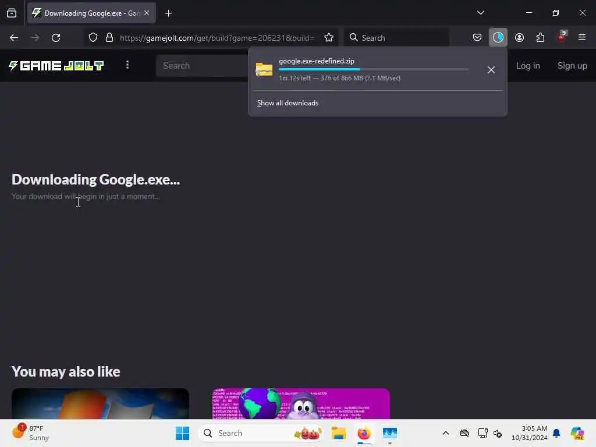This screenshot has height=447, width=596.
Task: Click the Firefox toolbar Search box
Action: 396,38
